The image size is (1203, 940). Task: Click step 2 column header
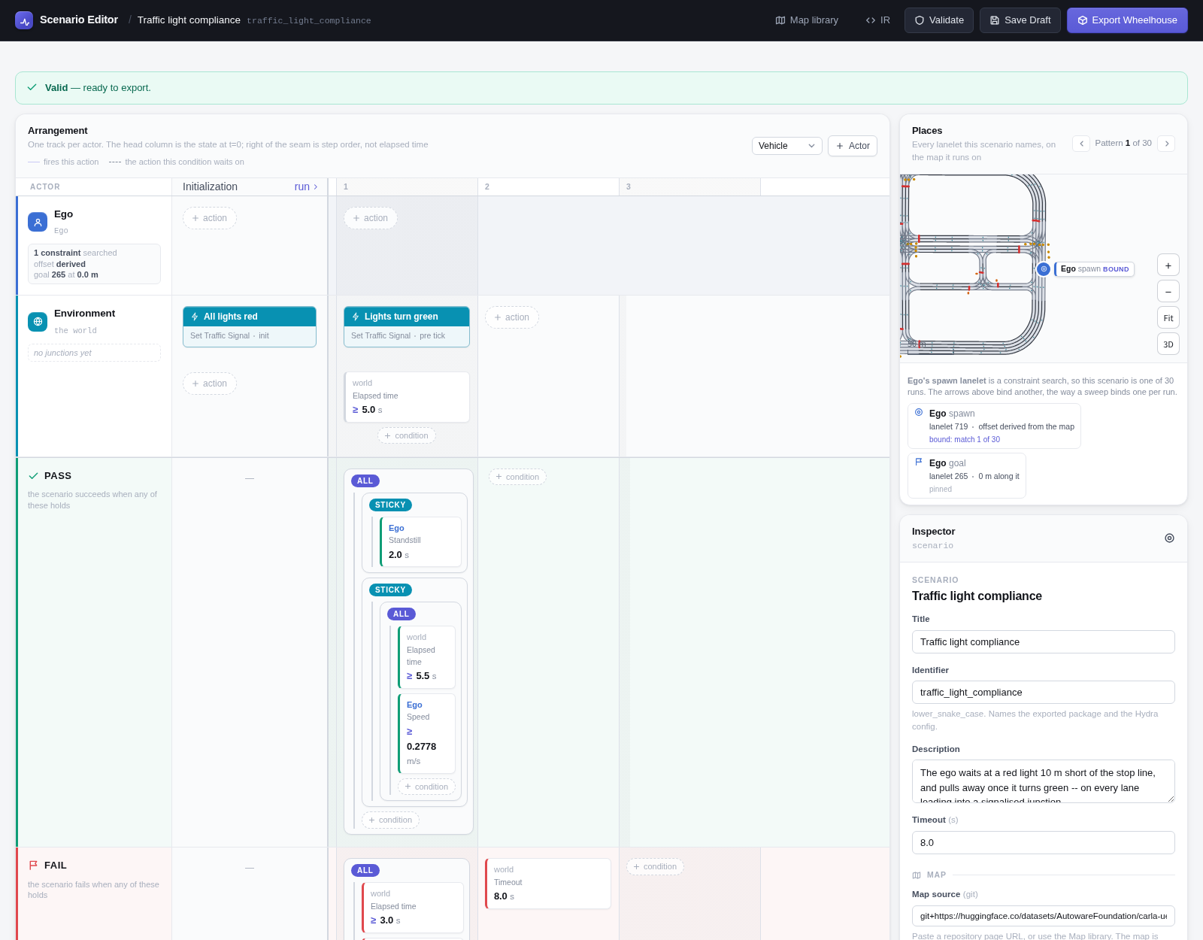point(548,186)
